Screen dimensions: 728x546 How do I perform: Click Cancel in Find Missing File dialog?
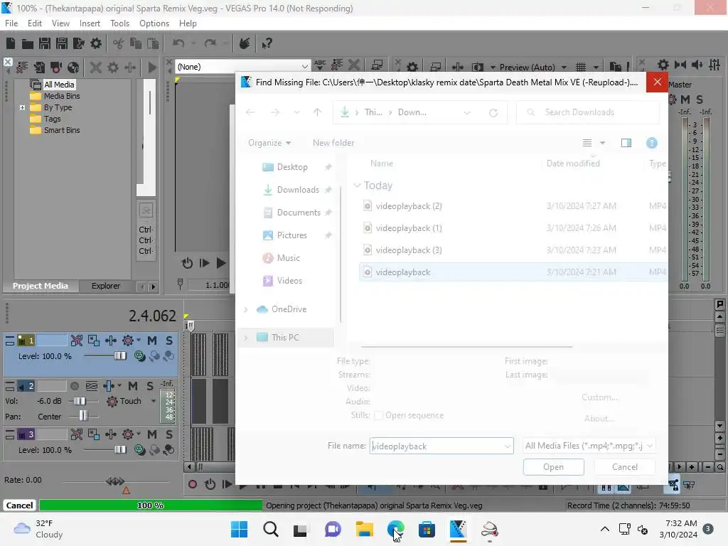coord(624,467)
